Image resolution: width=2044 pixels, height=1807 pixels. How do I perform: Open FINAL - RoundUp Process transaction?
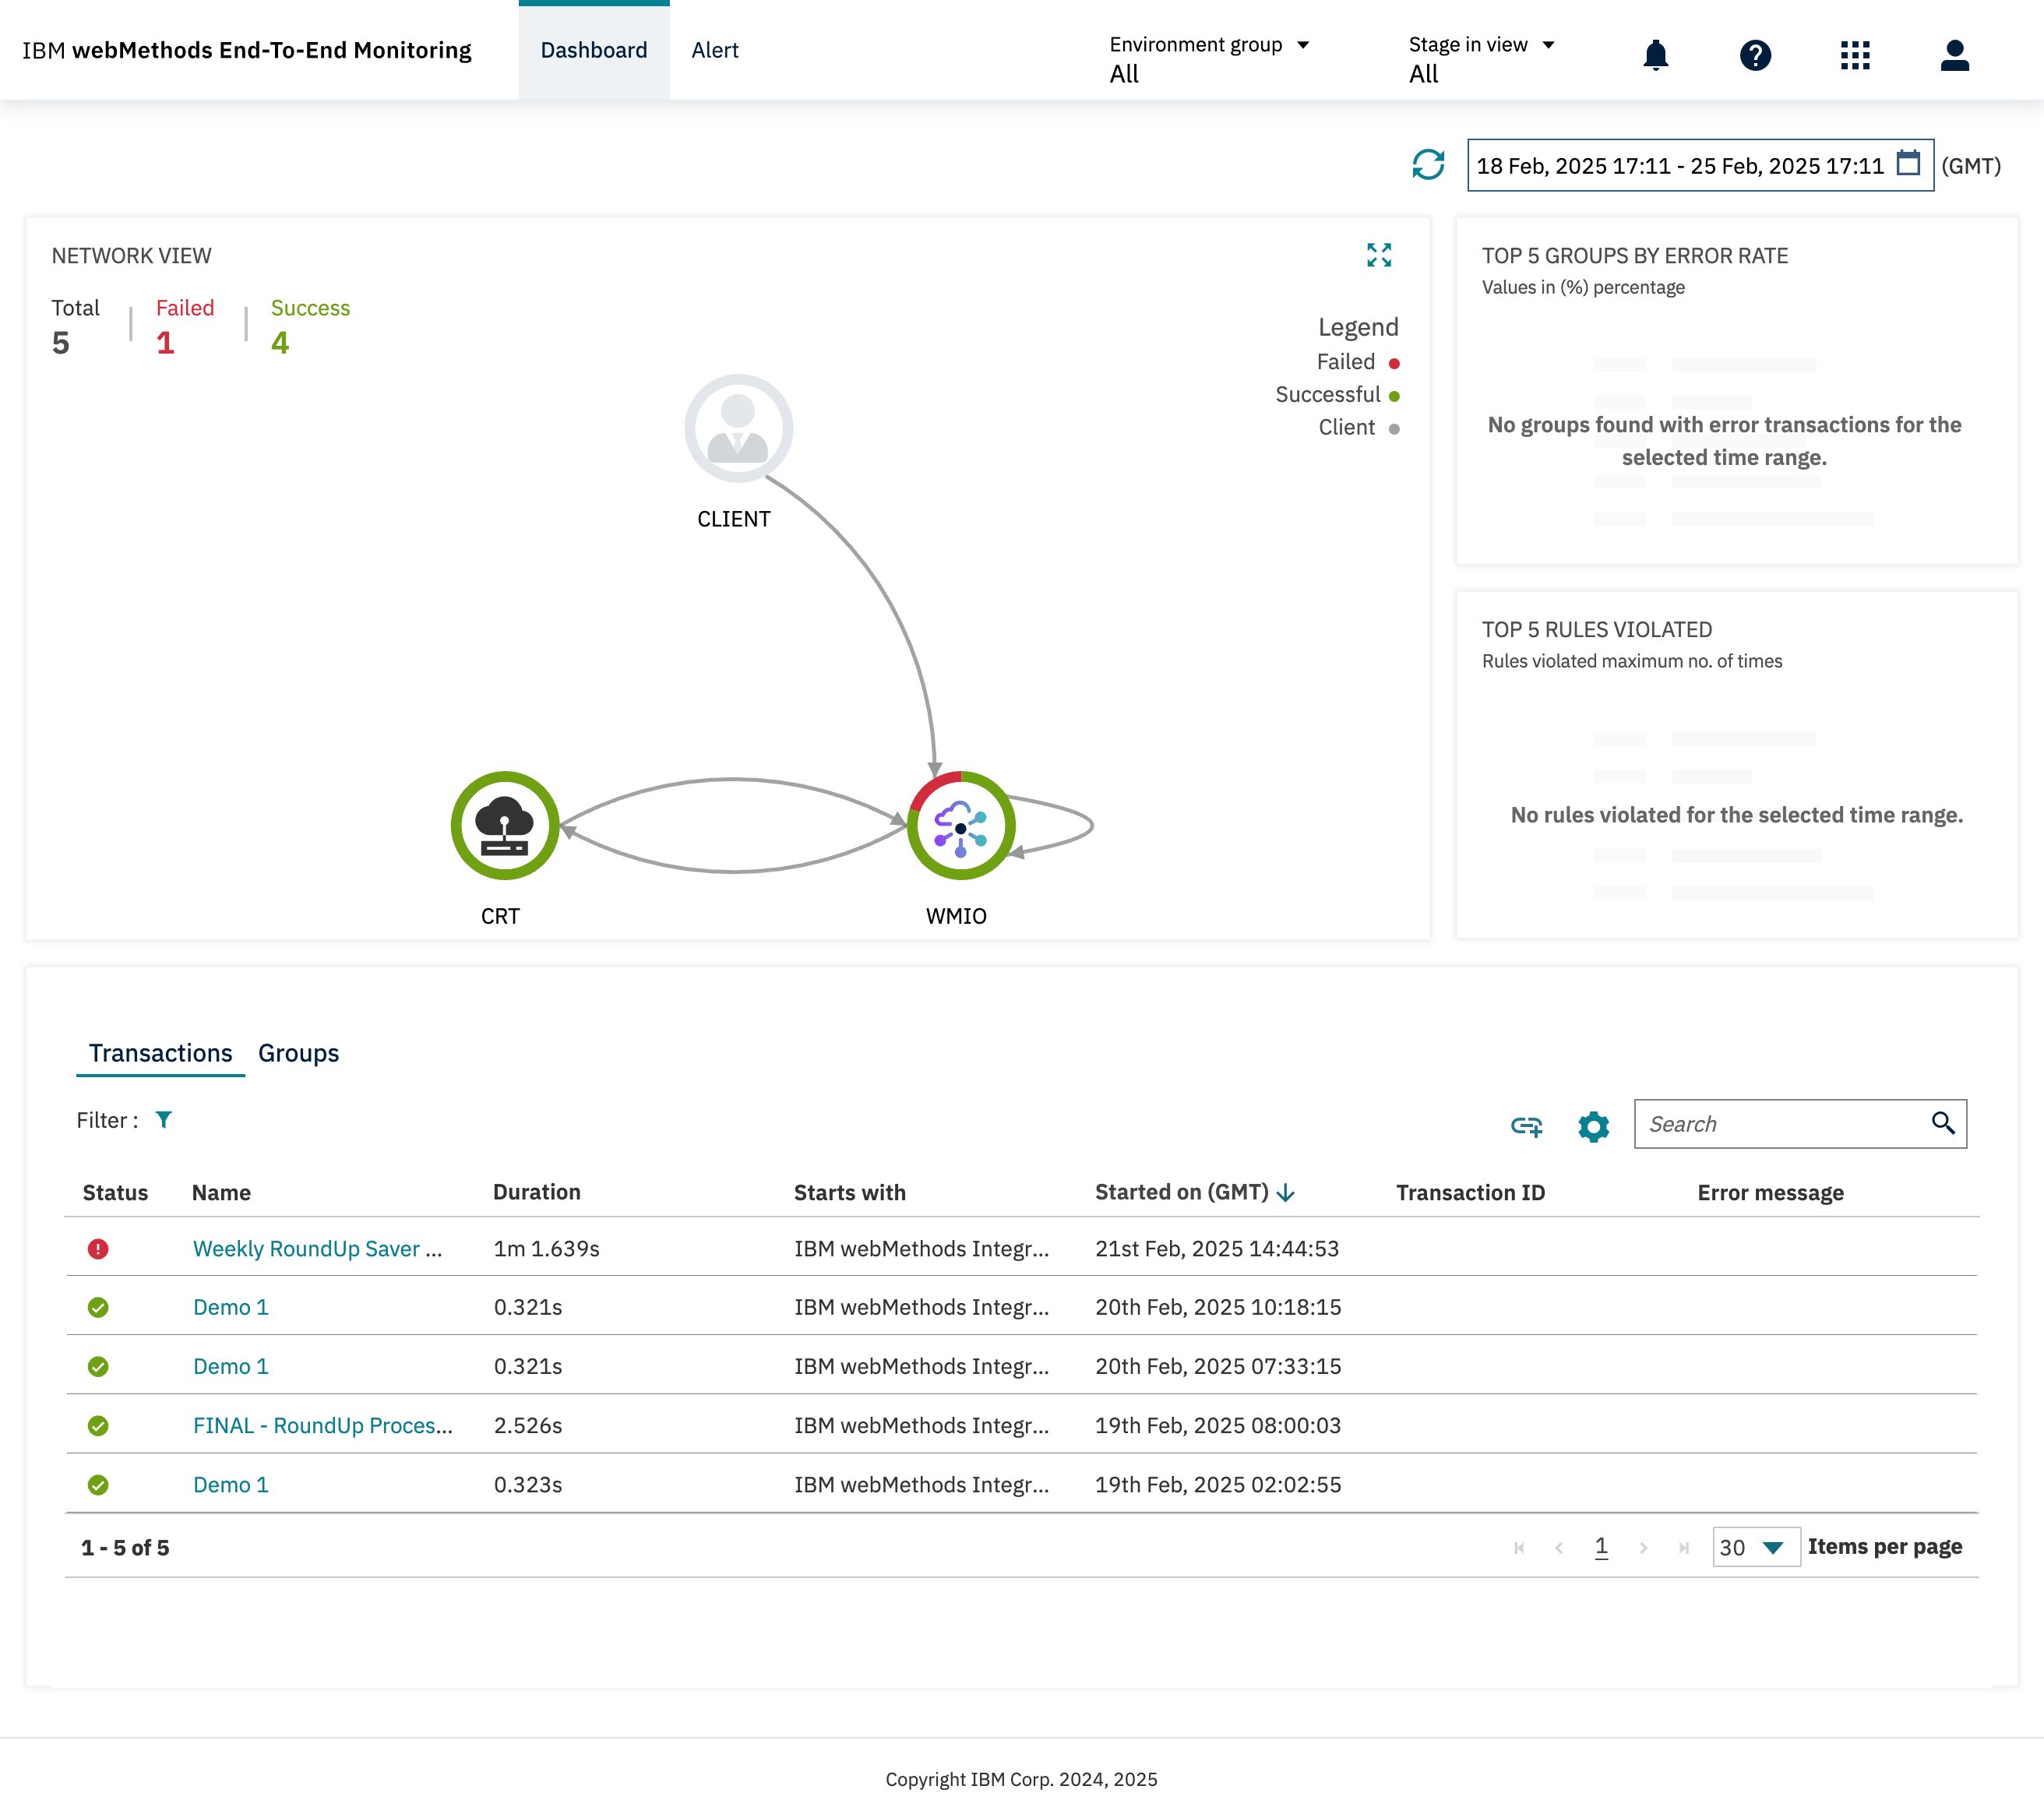coord(322,1425)
